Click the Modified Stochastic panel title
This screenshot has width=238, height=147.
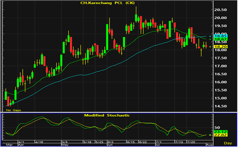click(107, 115)
